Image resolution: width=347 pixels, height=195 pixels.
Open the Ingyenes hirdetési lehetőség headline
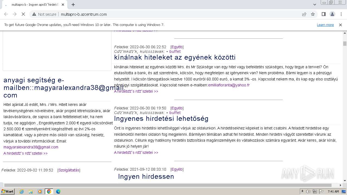(161, 119)
